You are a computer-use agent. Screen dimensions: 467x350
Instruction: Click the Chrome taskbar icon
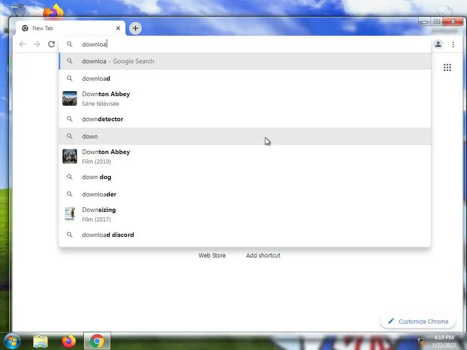tap(97, 341)
